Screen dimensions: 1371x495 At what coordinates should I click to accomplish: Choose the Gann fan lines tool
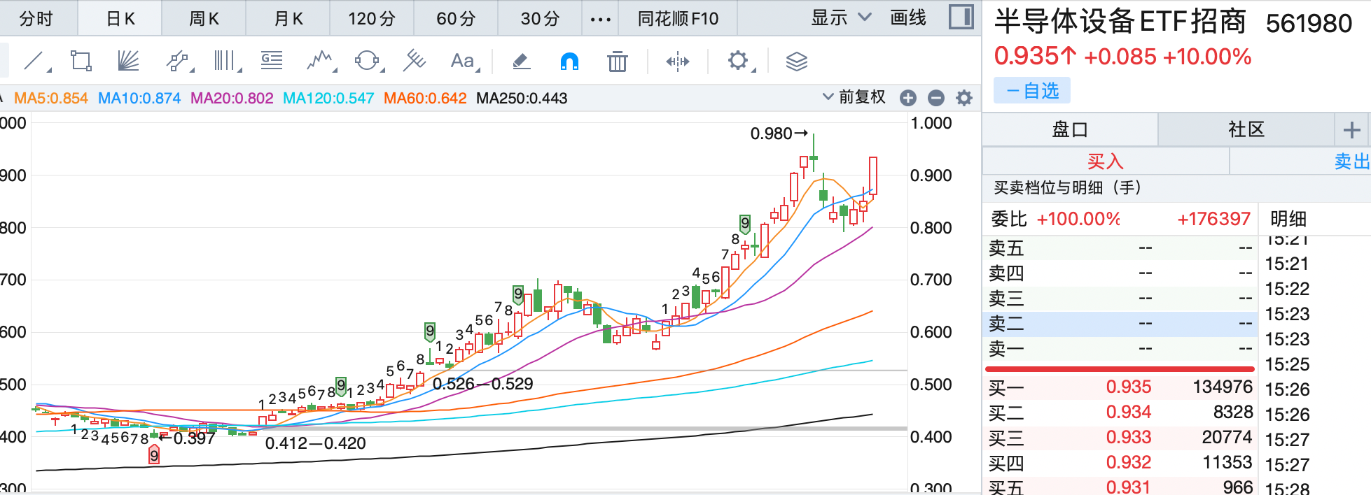click(x=128, y=62)
